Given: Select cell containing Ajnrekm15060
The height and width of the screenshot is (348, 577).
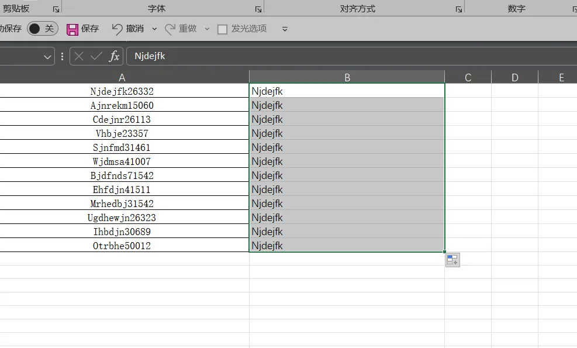Looking at the screenshot, I should (x=125, y=105).
